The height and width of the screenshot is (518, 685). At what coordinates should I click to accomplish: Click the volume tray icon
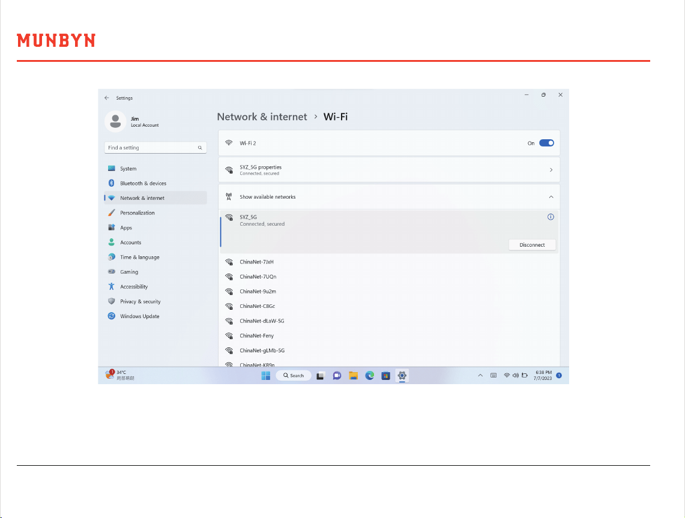(x=516, y=376)
